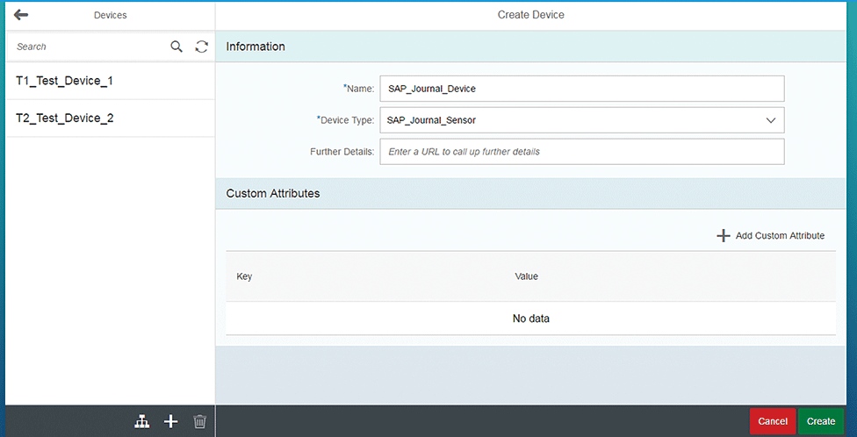
Task: Click the trash delete icon
Action: tap(199, 422)
